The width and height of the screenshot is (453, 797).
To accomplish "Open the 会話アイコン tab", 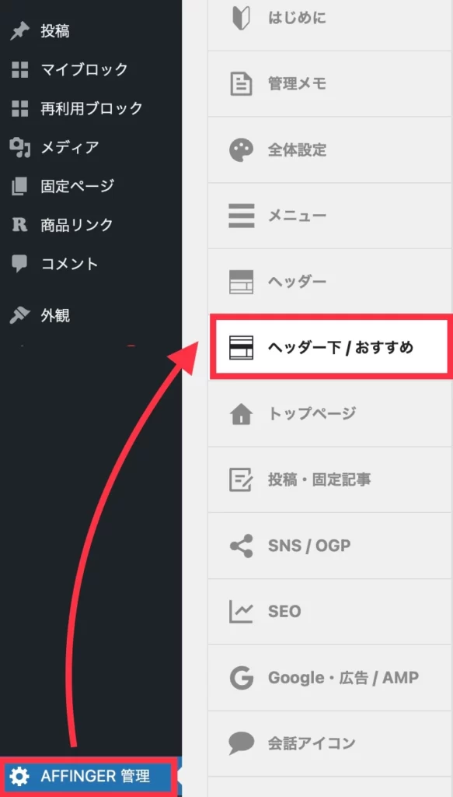I will click(x=330, y=743).
